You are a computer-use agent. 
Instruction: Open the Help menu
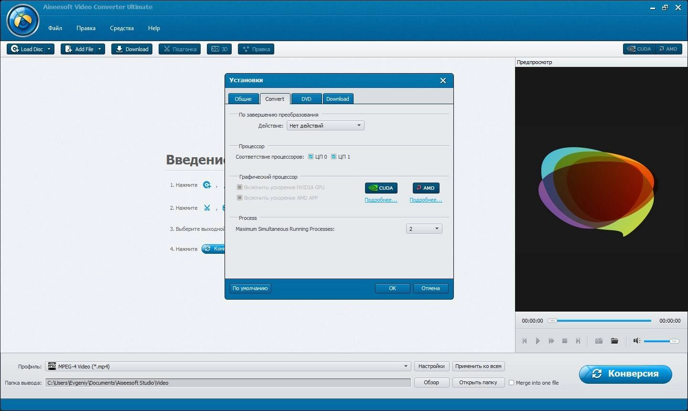[154, 28]
